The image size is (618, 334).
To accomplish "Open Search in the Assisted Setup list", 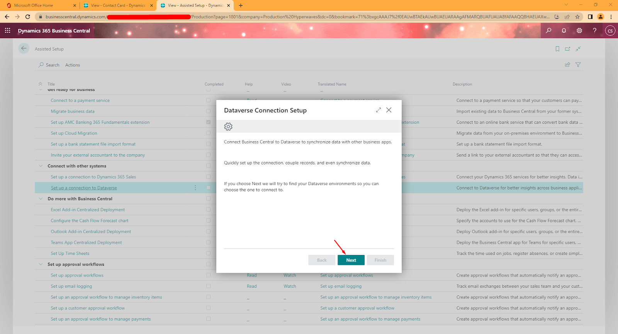I will point(49,65).
